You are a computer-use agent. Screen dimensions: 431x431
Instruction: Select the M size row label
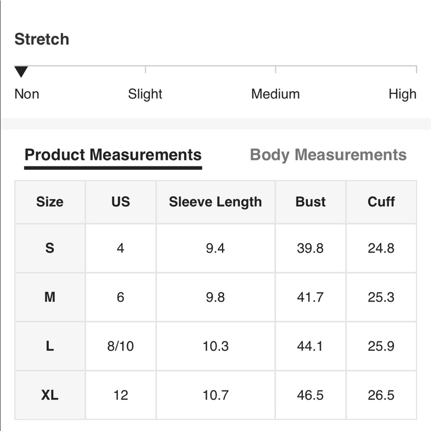(50, 297)
